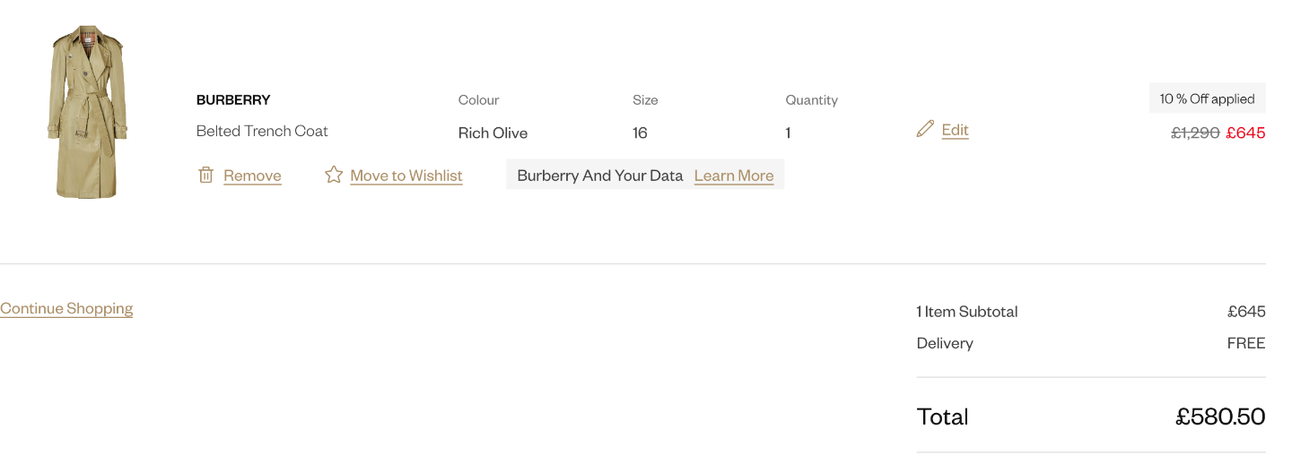Click the trash can icon
Screen dimensions: 1292x455
pyautogui.click(x=205, y=175)
